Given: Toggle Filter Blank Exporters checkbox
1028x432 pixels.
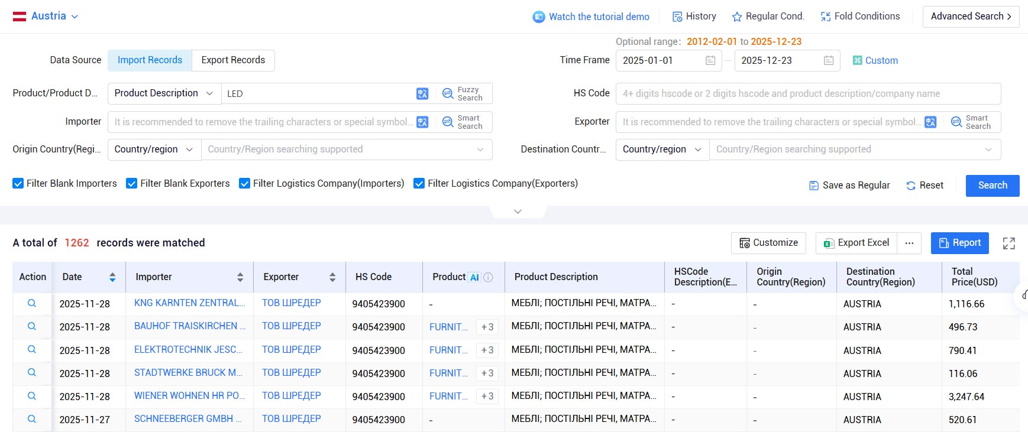Looking at the screenshot, I should [x=132, y=184].
